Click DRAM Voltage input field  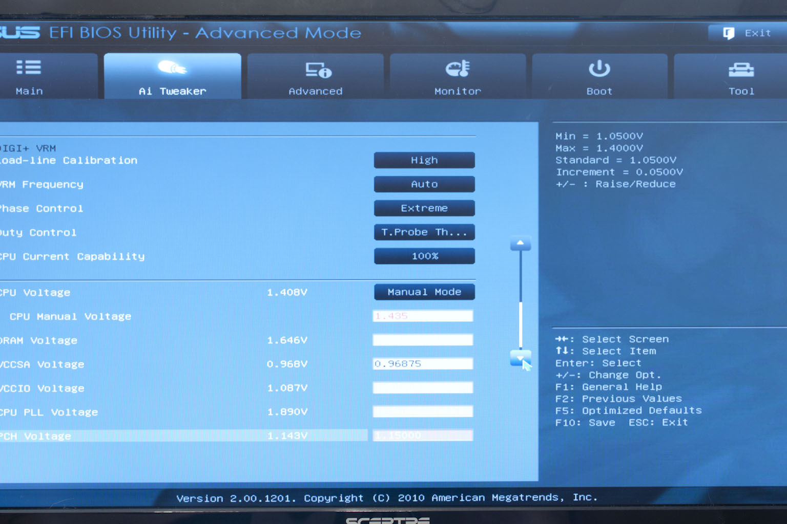(x=423, y=340)
